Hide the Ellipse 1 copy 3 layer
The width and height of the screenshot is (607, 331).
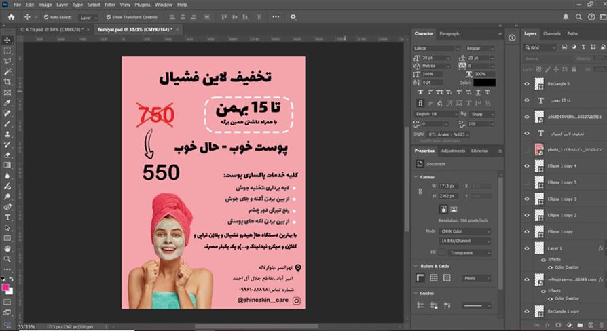click(x=527, y=199)
